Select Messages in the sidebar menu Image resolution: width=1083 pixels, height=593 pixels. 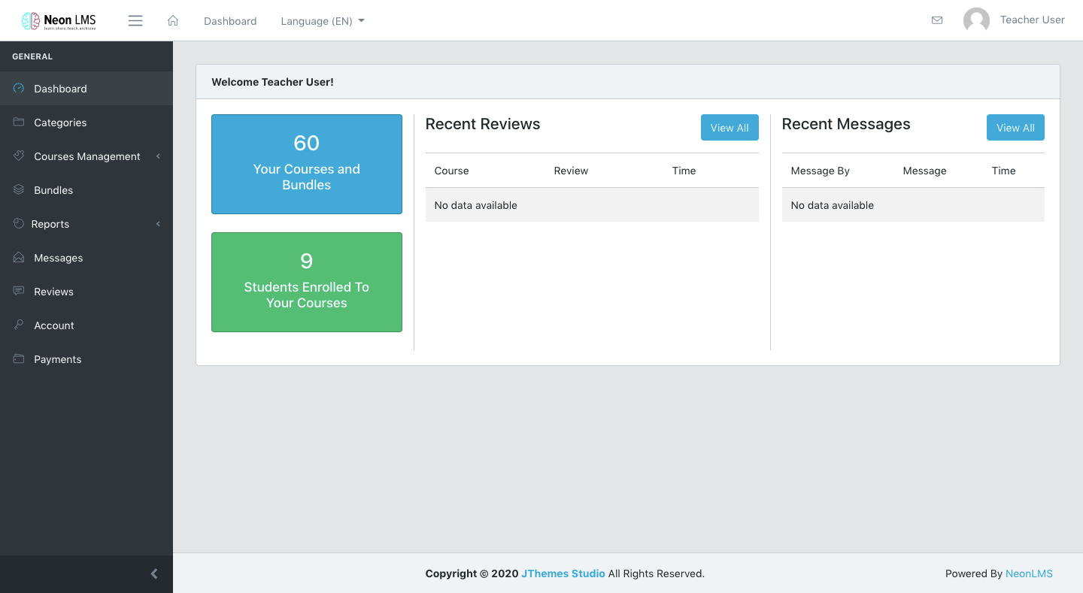pyautogui.click(x=58, y=258)
